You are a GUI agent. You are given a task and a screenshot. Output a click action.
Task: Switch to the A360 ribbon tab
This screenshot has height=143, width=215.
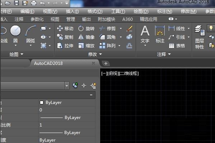[127, 19]
